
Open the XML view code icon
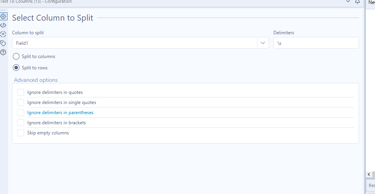(4, 25)
